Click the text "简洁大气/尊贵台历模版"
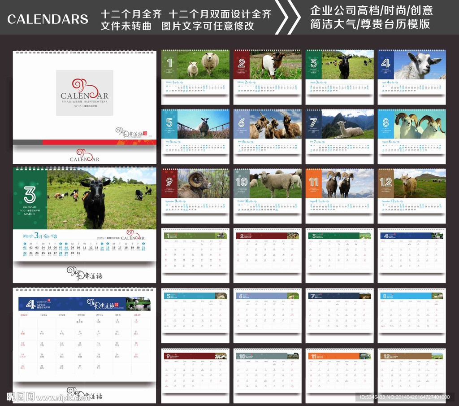Image resolution: width=459 pixels, height=406 pixels. [x=370, y=24]
